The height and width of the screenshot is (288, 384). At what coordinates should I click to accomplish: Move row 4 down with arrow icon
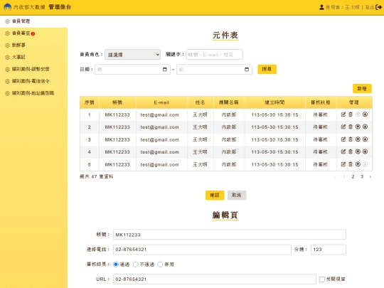(365, 151)
